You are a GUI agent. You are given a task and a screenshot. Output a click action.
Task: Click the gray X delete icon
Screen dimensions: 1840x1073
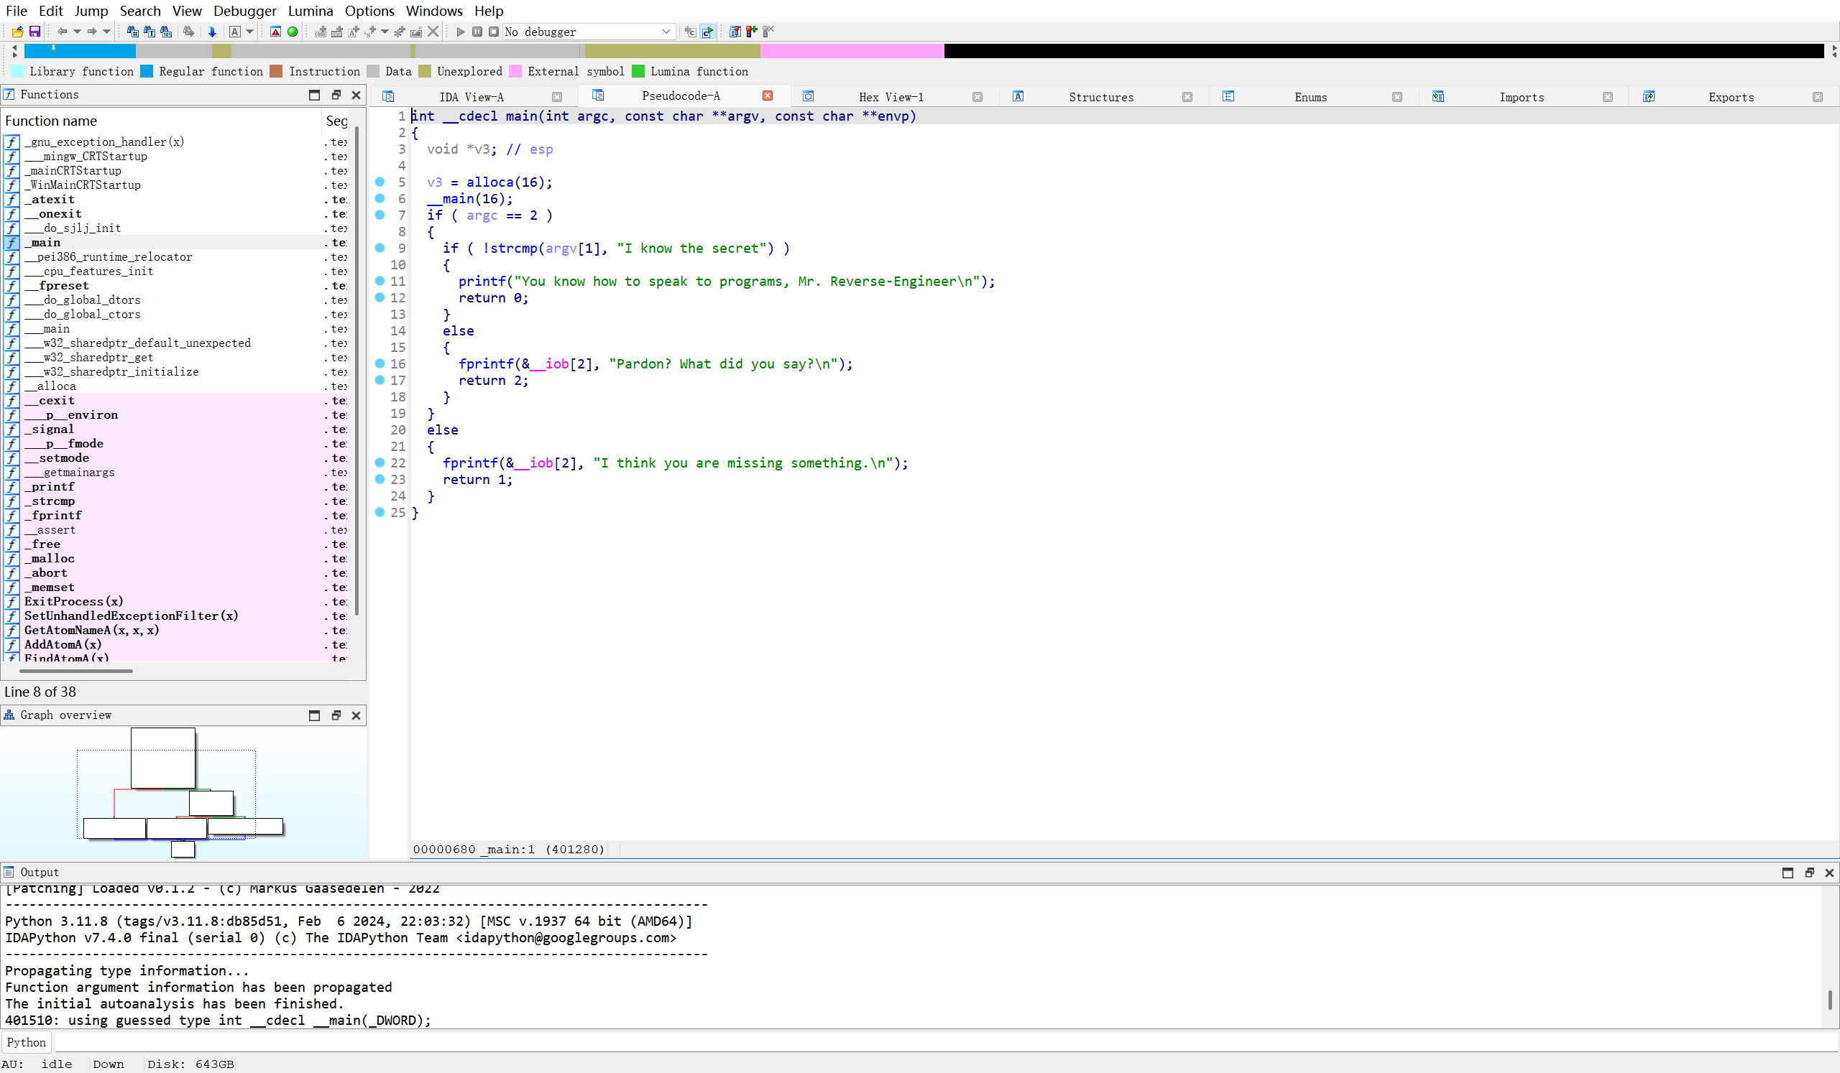(433, 32)
